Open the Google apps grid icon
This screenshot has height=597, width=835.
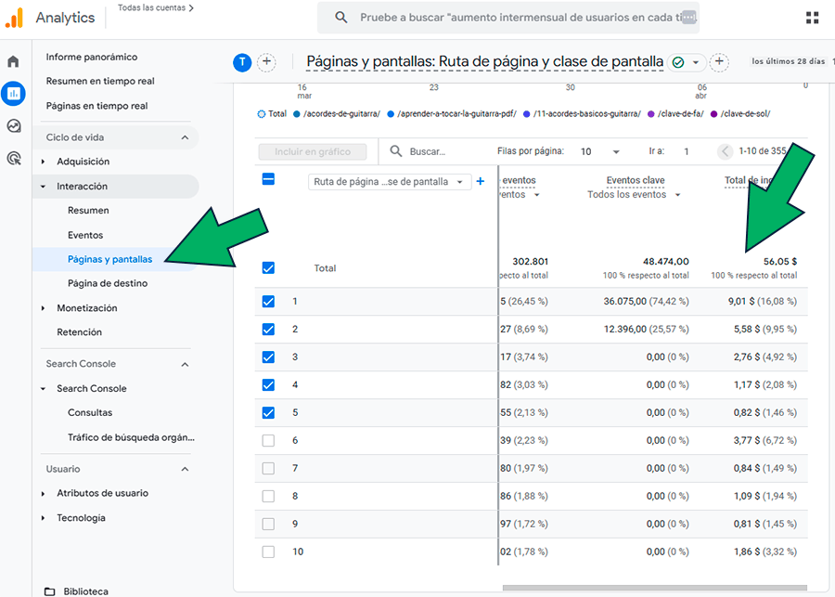click(x=812, y=17)
